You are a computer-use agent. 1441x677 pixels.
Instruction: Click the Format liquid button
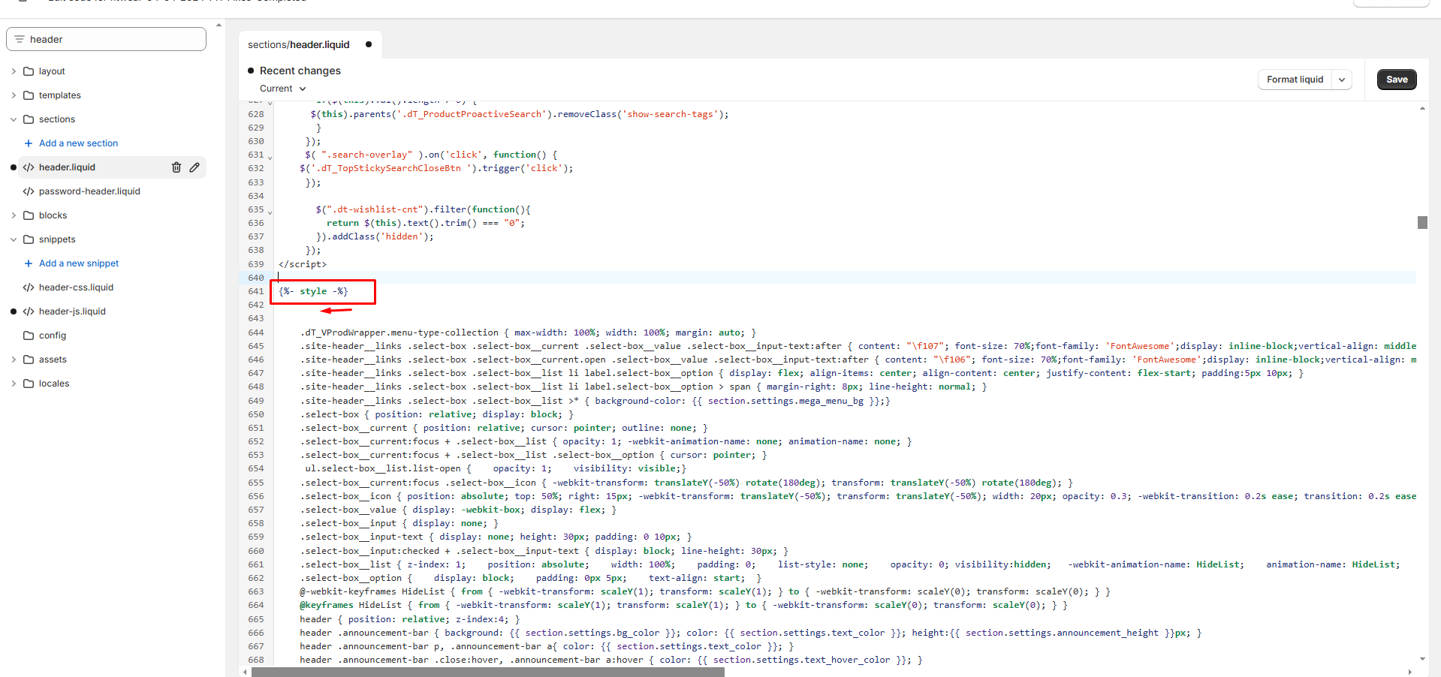(x=1295, y=80)
